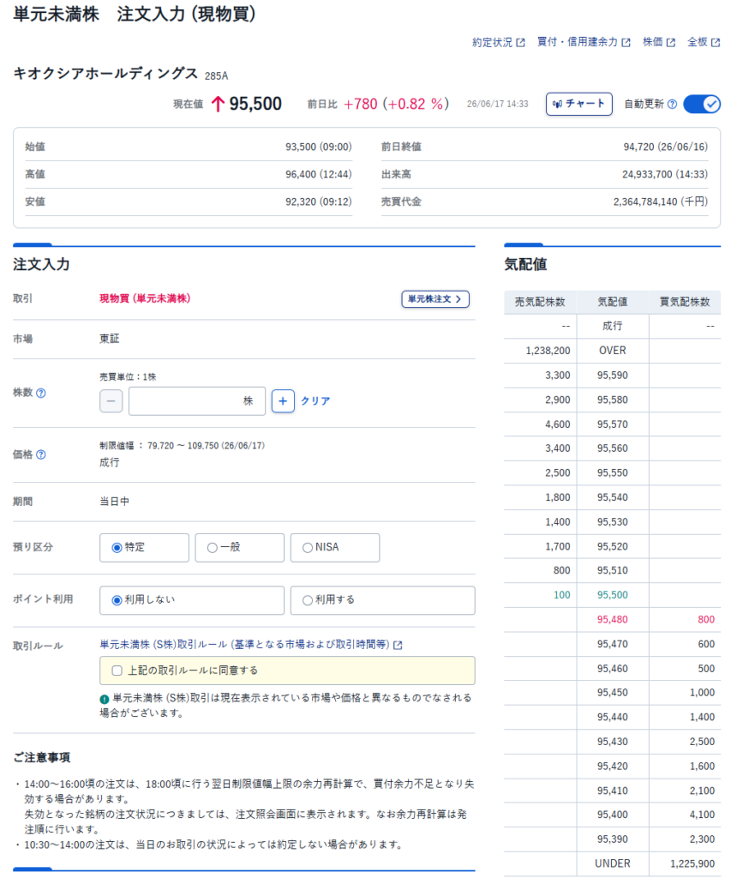The image size is (731, 878).
Task: Click 売気配株数 column header
Action: [x=540, y=303]
